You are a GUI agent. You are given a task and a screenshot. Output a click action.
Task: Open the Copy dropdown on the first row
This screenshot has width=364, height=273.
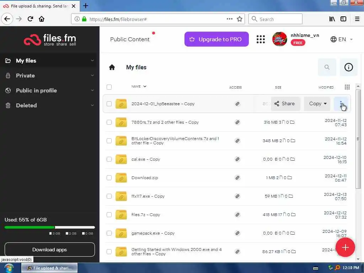point(317,104)
